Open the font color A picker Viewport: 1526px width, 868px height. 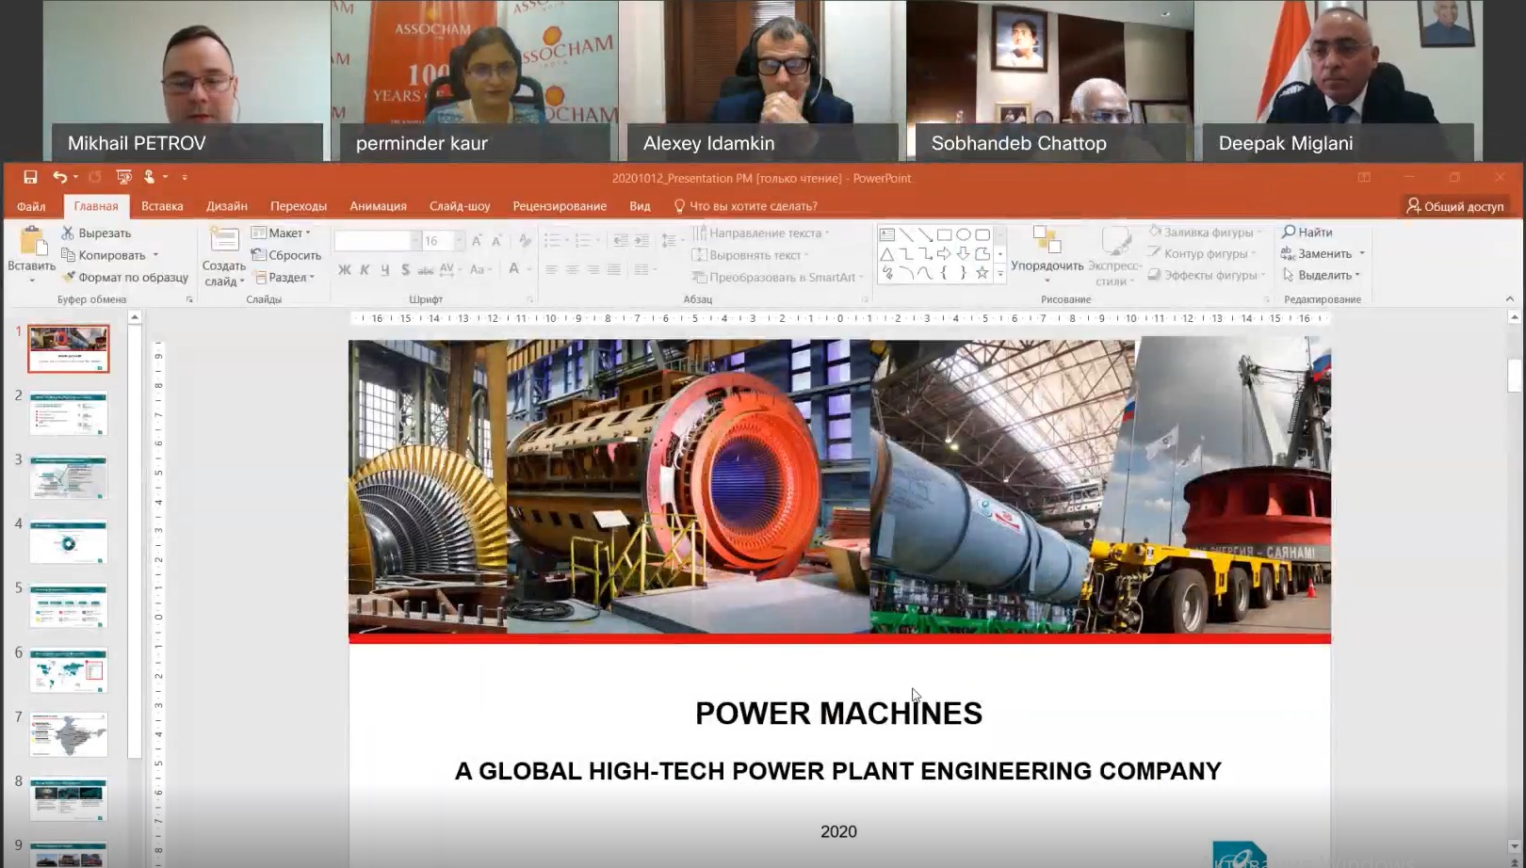point(514,270)
